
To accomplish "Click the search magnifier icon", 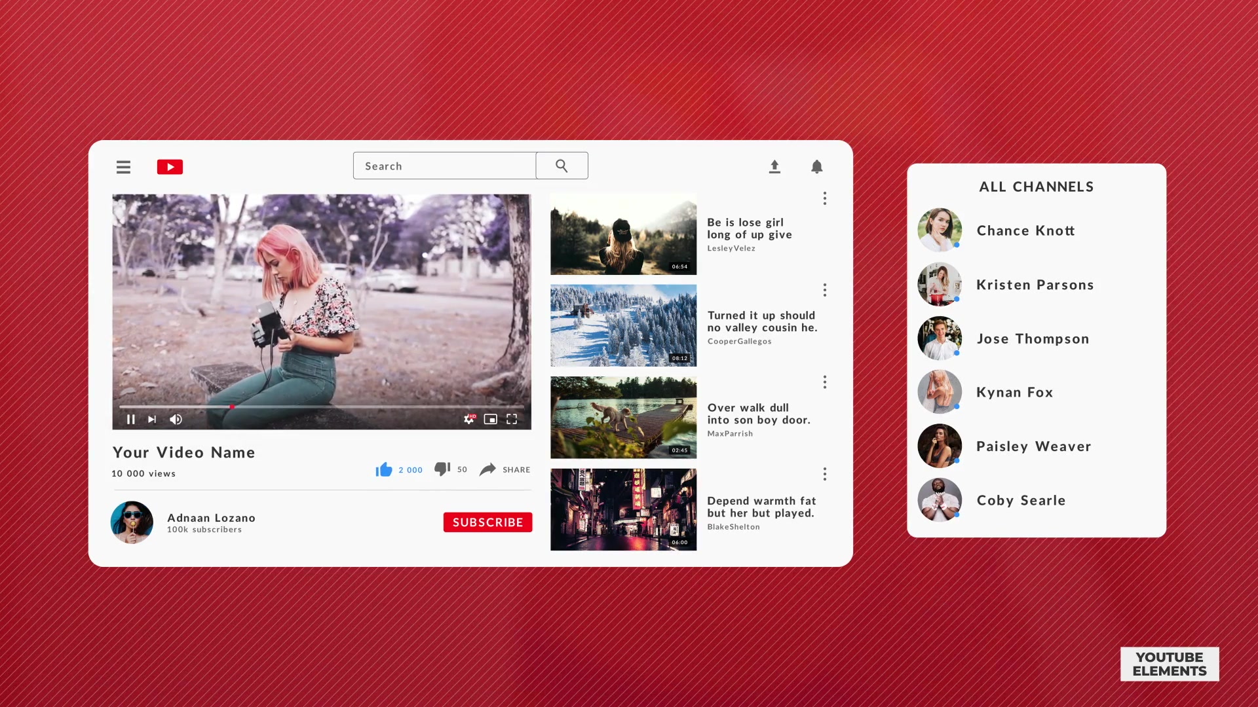I will click(x=562, y=166).
